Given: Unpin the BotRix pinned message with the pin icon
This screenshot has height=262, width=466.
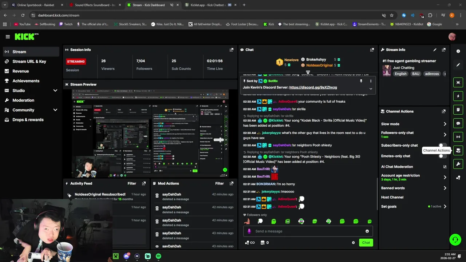Looking at the screenshot, I should click(361, 81).
